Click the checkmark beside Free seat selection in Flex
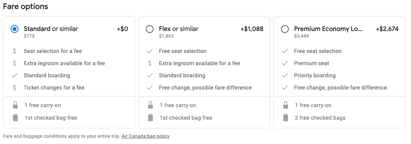This screenshot has height=144, width=411. click(x=150, y=51)
